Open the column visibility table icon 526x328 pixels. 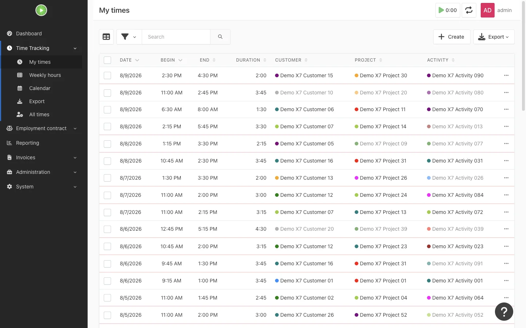click(106, 37)
